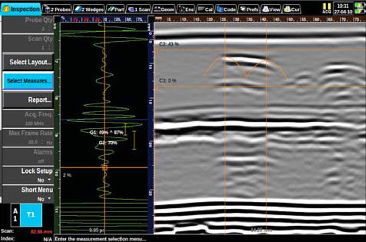Open the Geom menu
Viewport: 366px width, 242px height.
click(x=165, y=9)
